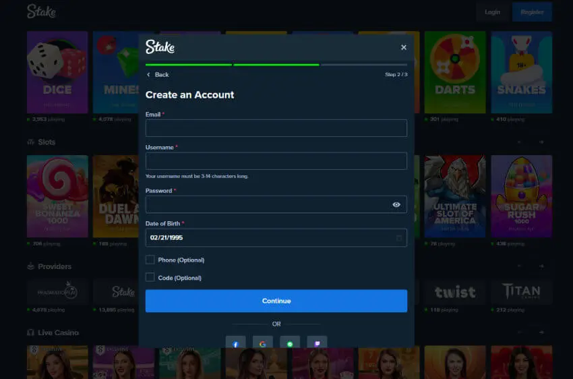Open the Mines game thumbnail

[x=115, y=72]
